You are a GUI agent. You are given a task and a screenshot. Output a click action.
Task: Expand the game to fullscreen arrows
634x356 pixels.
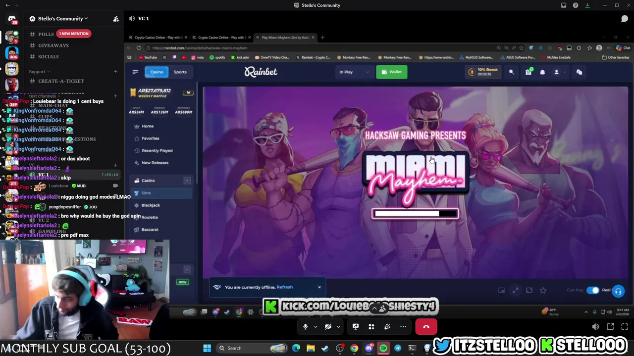point(515,290)
